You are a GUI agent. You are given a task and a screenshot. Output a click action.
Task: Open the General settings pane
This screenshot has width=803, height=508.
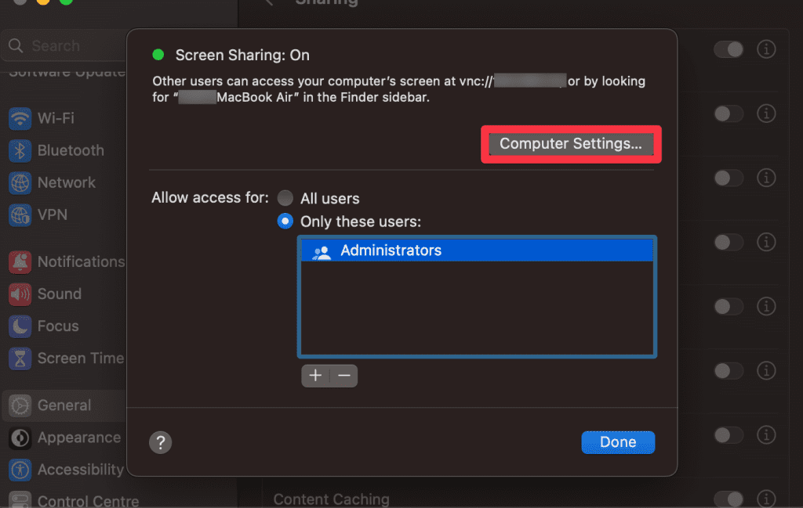tap(64, 405)
